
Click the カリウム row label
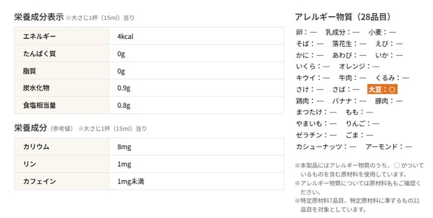pyautogui.click(x=36, y=147)
